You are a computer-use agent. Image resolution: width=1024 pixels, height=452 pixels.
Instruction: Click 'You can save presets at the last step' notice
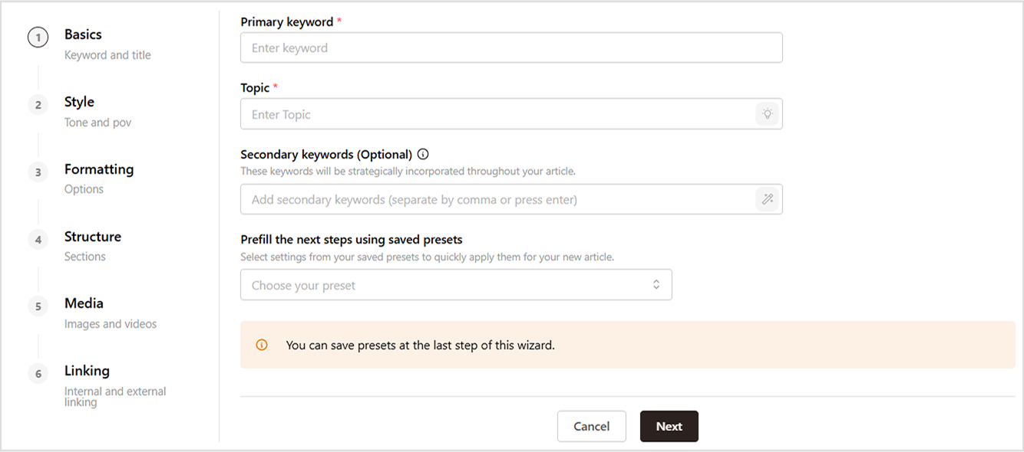click(x=420, y=346)
